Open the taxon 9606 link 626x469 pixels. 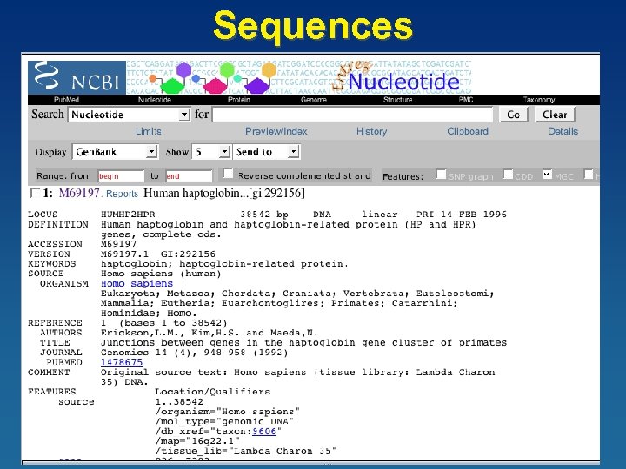264,432
